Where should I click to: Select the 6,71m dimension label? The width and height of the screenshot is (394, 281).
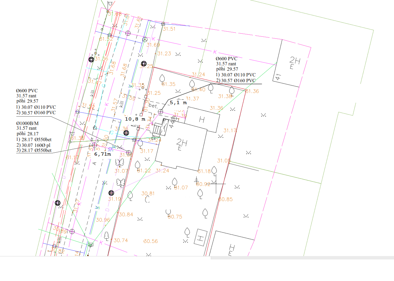point(102,154)
